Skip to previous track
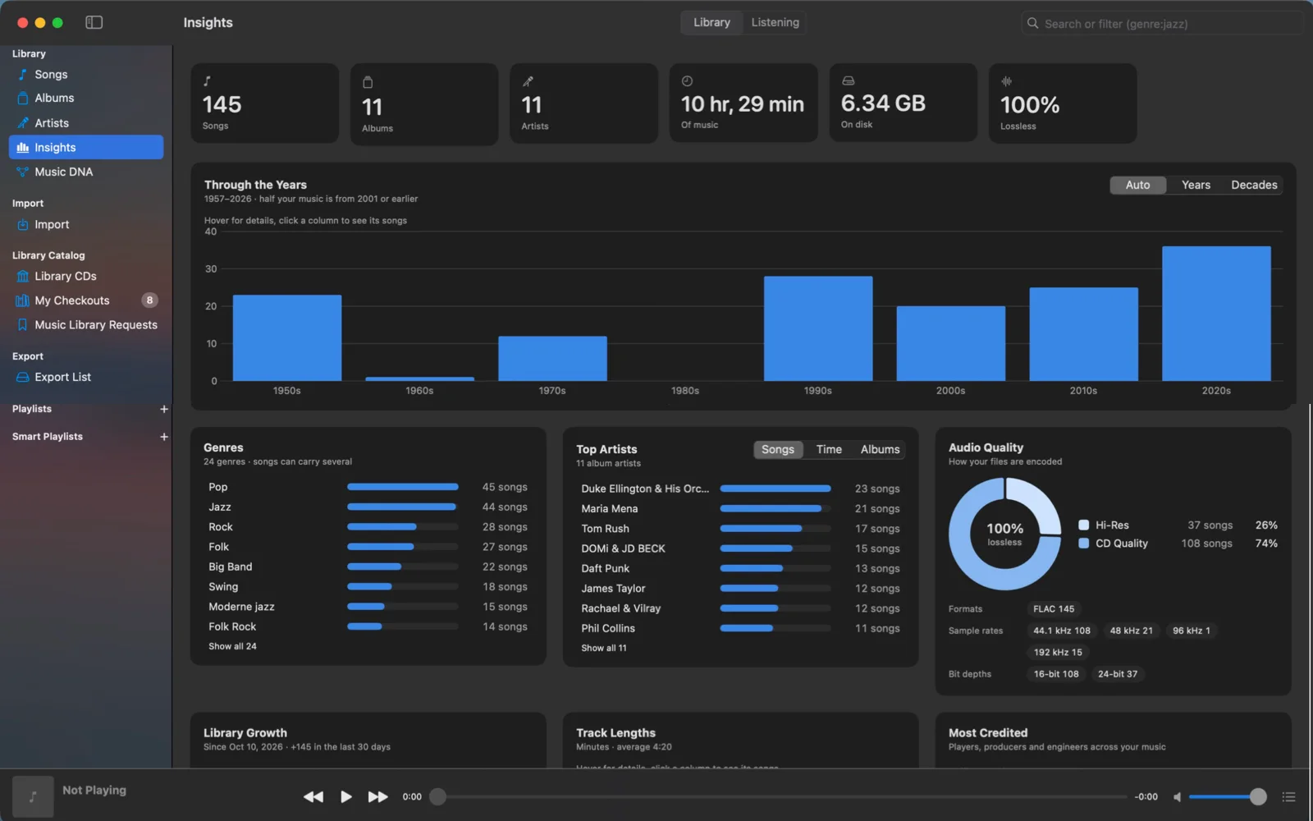 (x=313, y=797)
